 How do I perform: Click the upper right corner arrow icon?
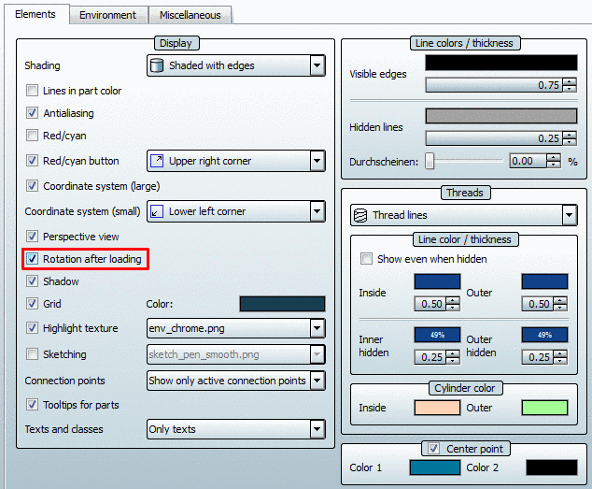click(x=157, y=161)
